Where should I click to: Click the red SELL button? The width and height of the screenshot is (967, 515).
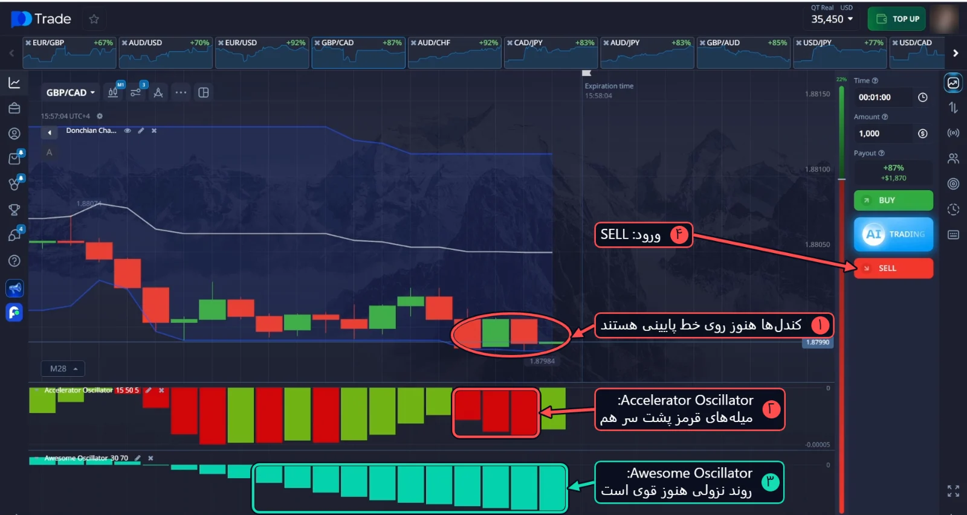893,268
